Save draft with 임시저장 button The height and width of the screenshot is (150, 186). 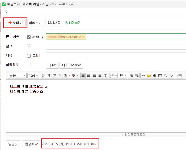coord(54,23)
